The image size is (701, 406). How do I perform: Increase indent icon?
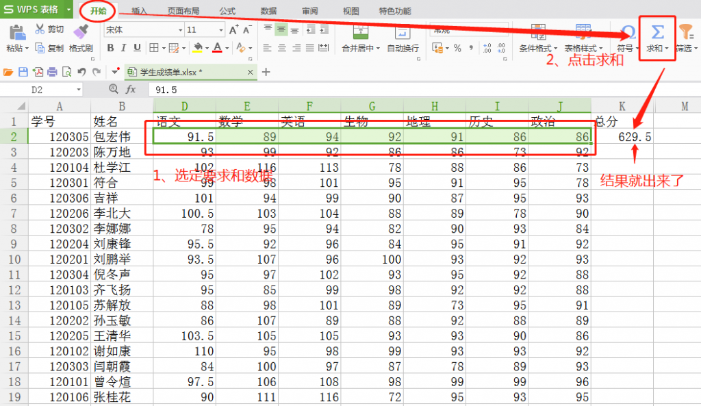click(324, 29)
